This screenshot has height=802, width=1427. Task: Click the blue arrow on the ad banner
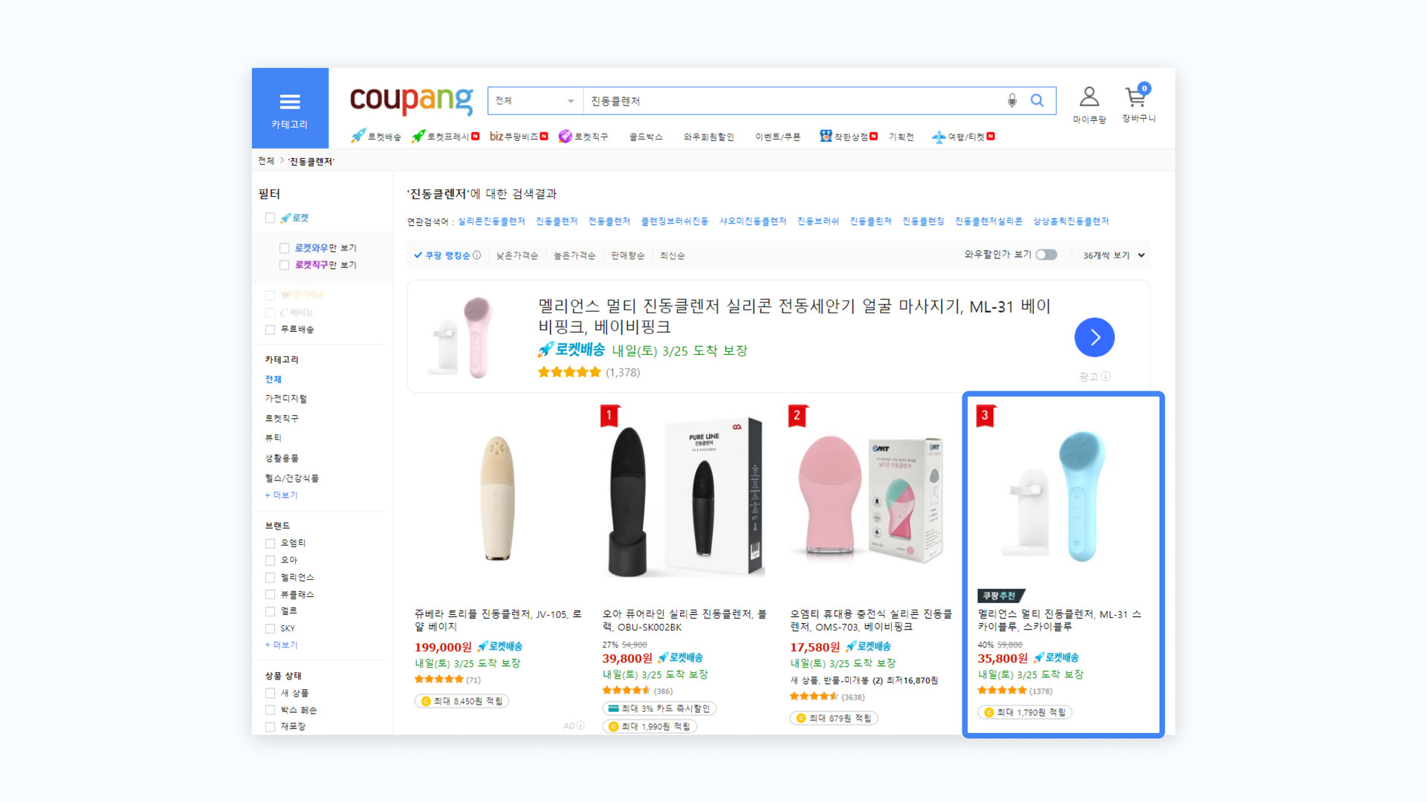coord(1094,337)
